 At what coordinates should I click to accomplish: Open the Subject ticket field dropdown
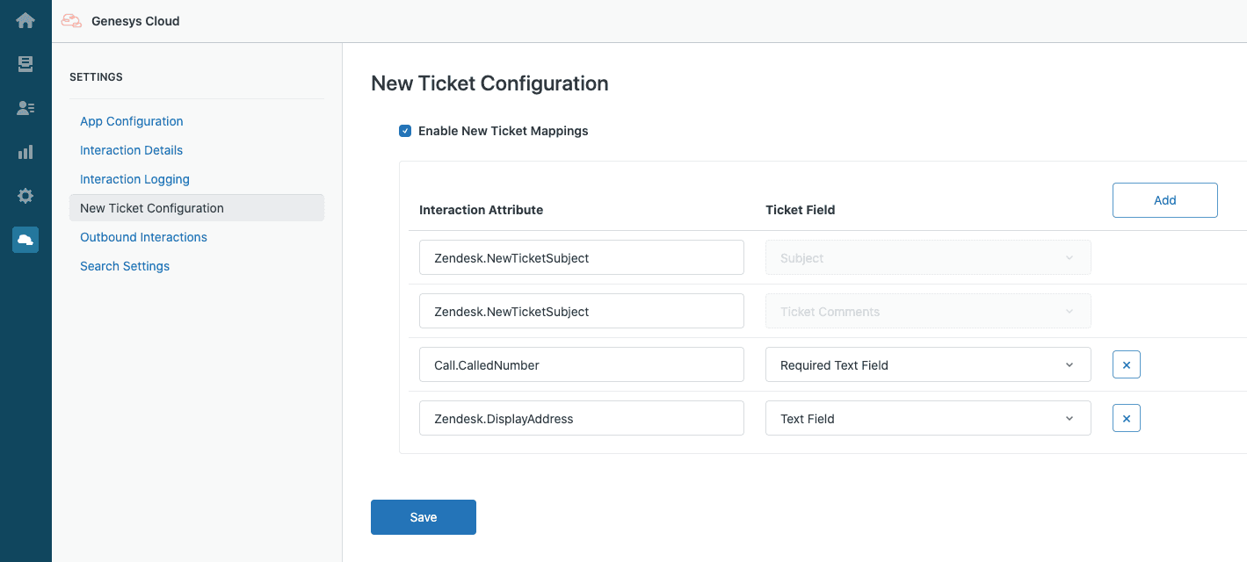928,257
